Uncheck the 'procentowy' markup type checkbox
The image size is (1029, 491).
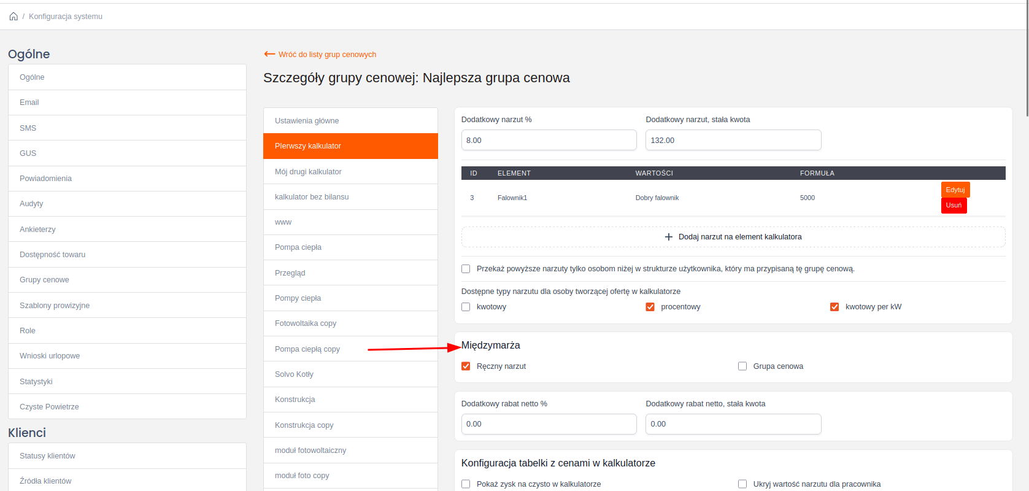pyautogui.click(x=650, y=307)
